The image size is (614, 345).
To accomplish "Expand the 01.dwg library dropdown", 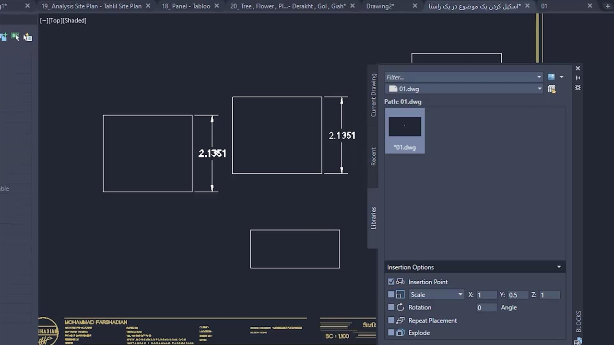I will click(x=539, y=89).
